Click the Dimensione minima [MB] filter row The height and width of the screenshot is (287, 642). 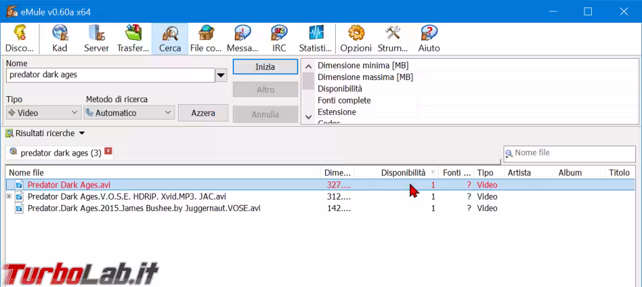pyautogui.click(x=476, y=65)
